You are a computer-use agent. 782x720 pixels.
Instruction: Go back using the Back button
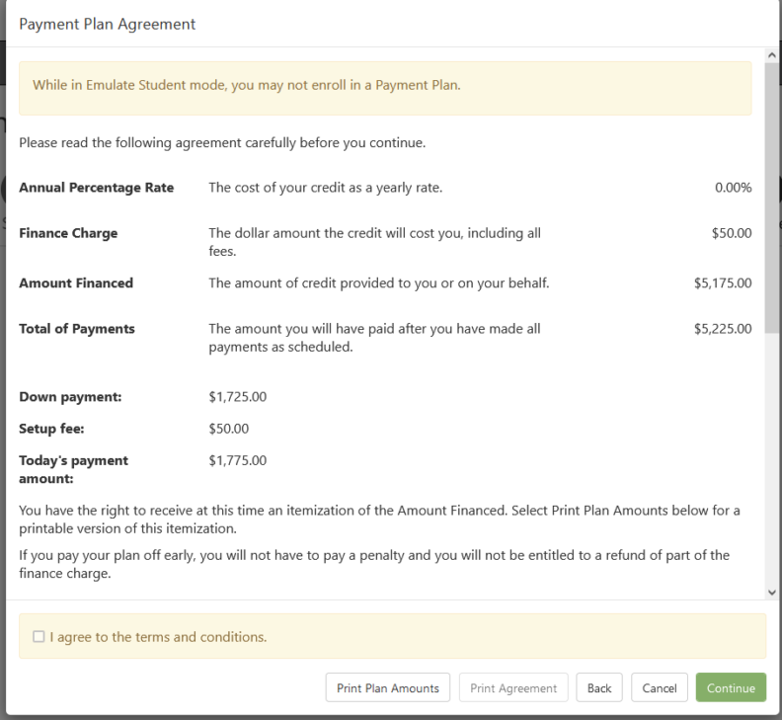coord(599,688)
